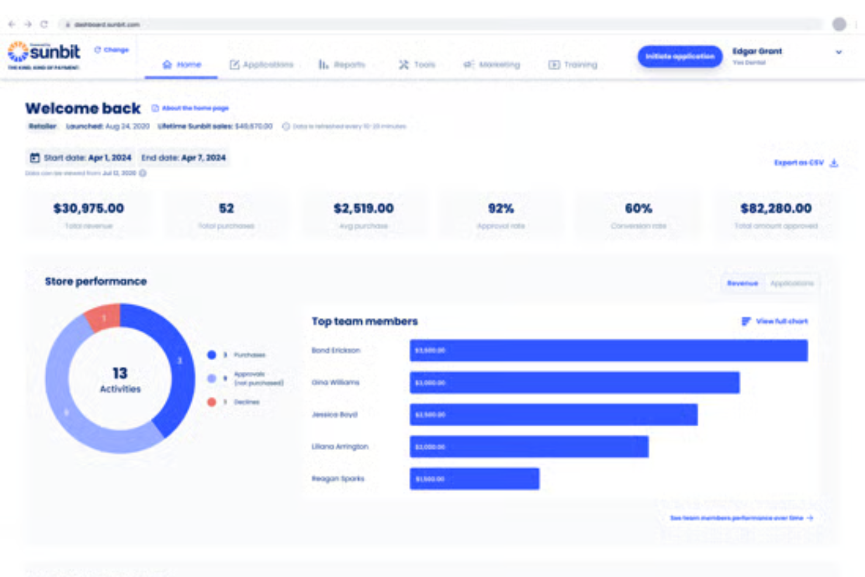Open the Applications section via its edit icon
This screenshot has width=865, height=577.
point(234,65)
